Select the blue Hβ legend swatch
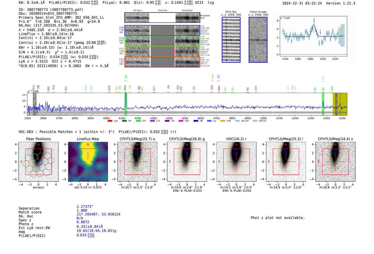Viewport: 374px width, 254px height. [196, 121]
